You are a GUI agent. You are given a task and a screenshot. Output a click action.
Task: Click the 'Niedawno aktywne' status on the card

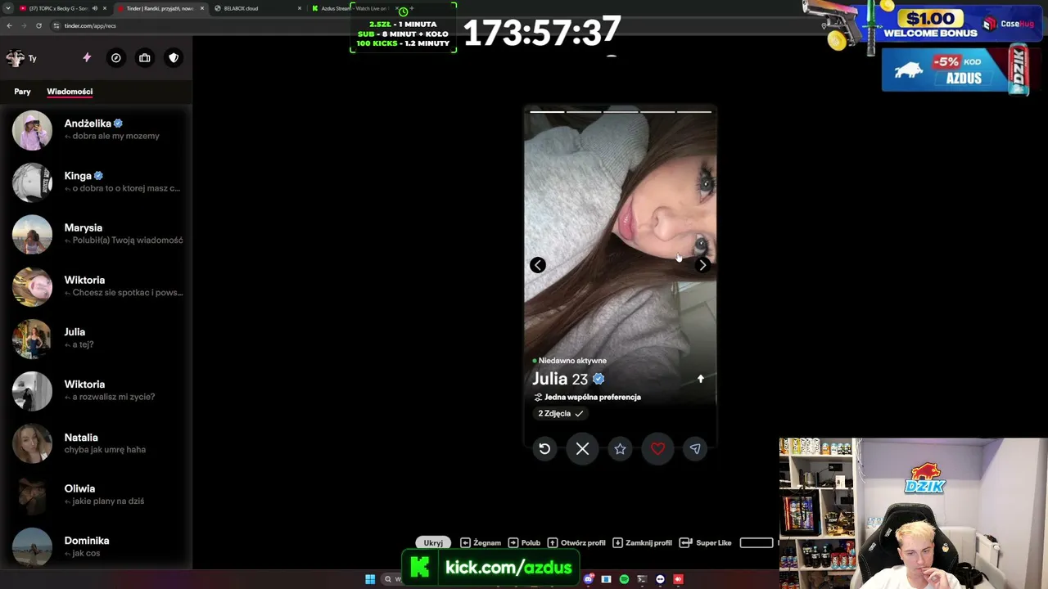click(x=569, y=361)
